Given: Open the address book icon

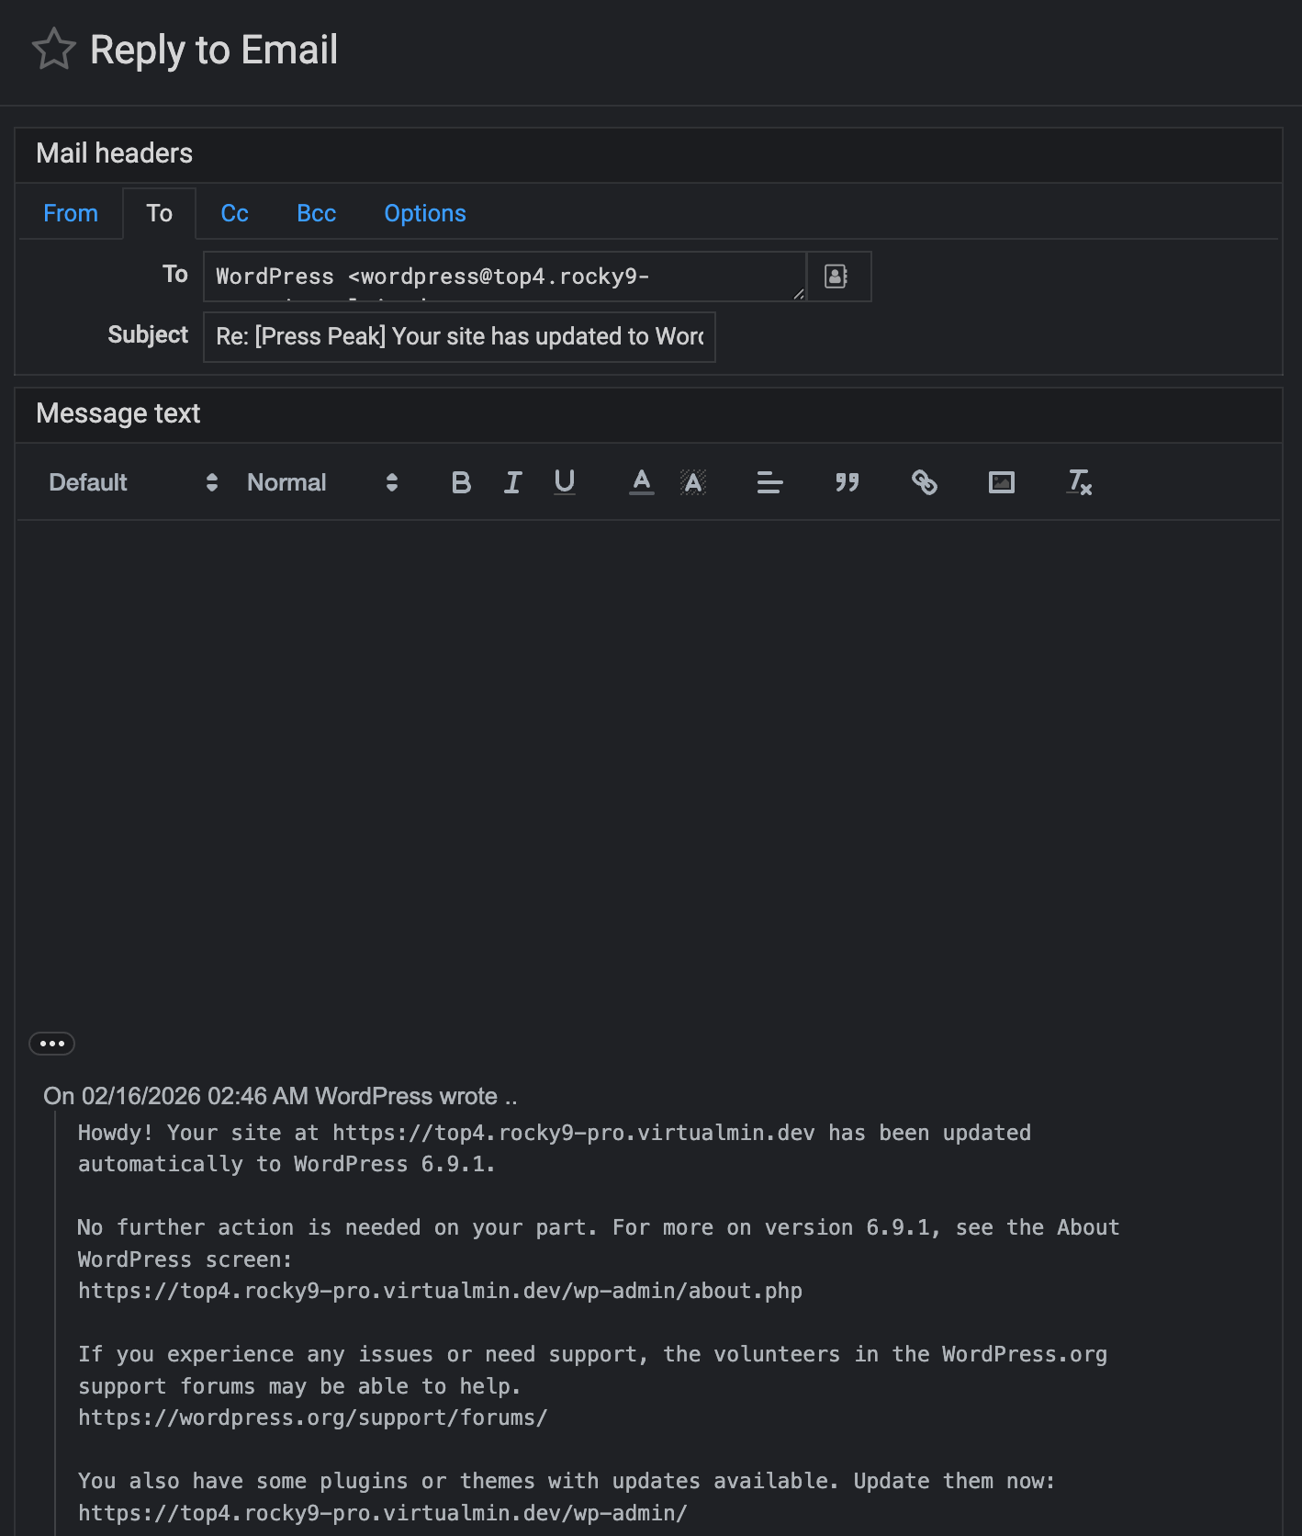Looking at the screenshot, I should point(836,277).
